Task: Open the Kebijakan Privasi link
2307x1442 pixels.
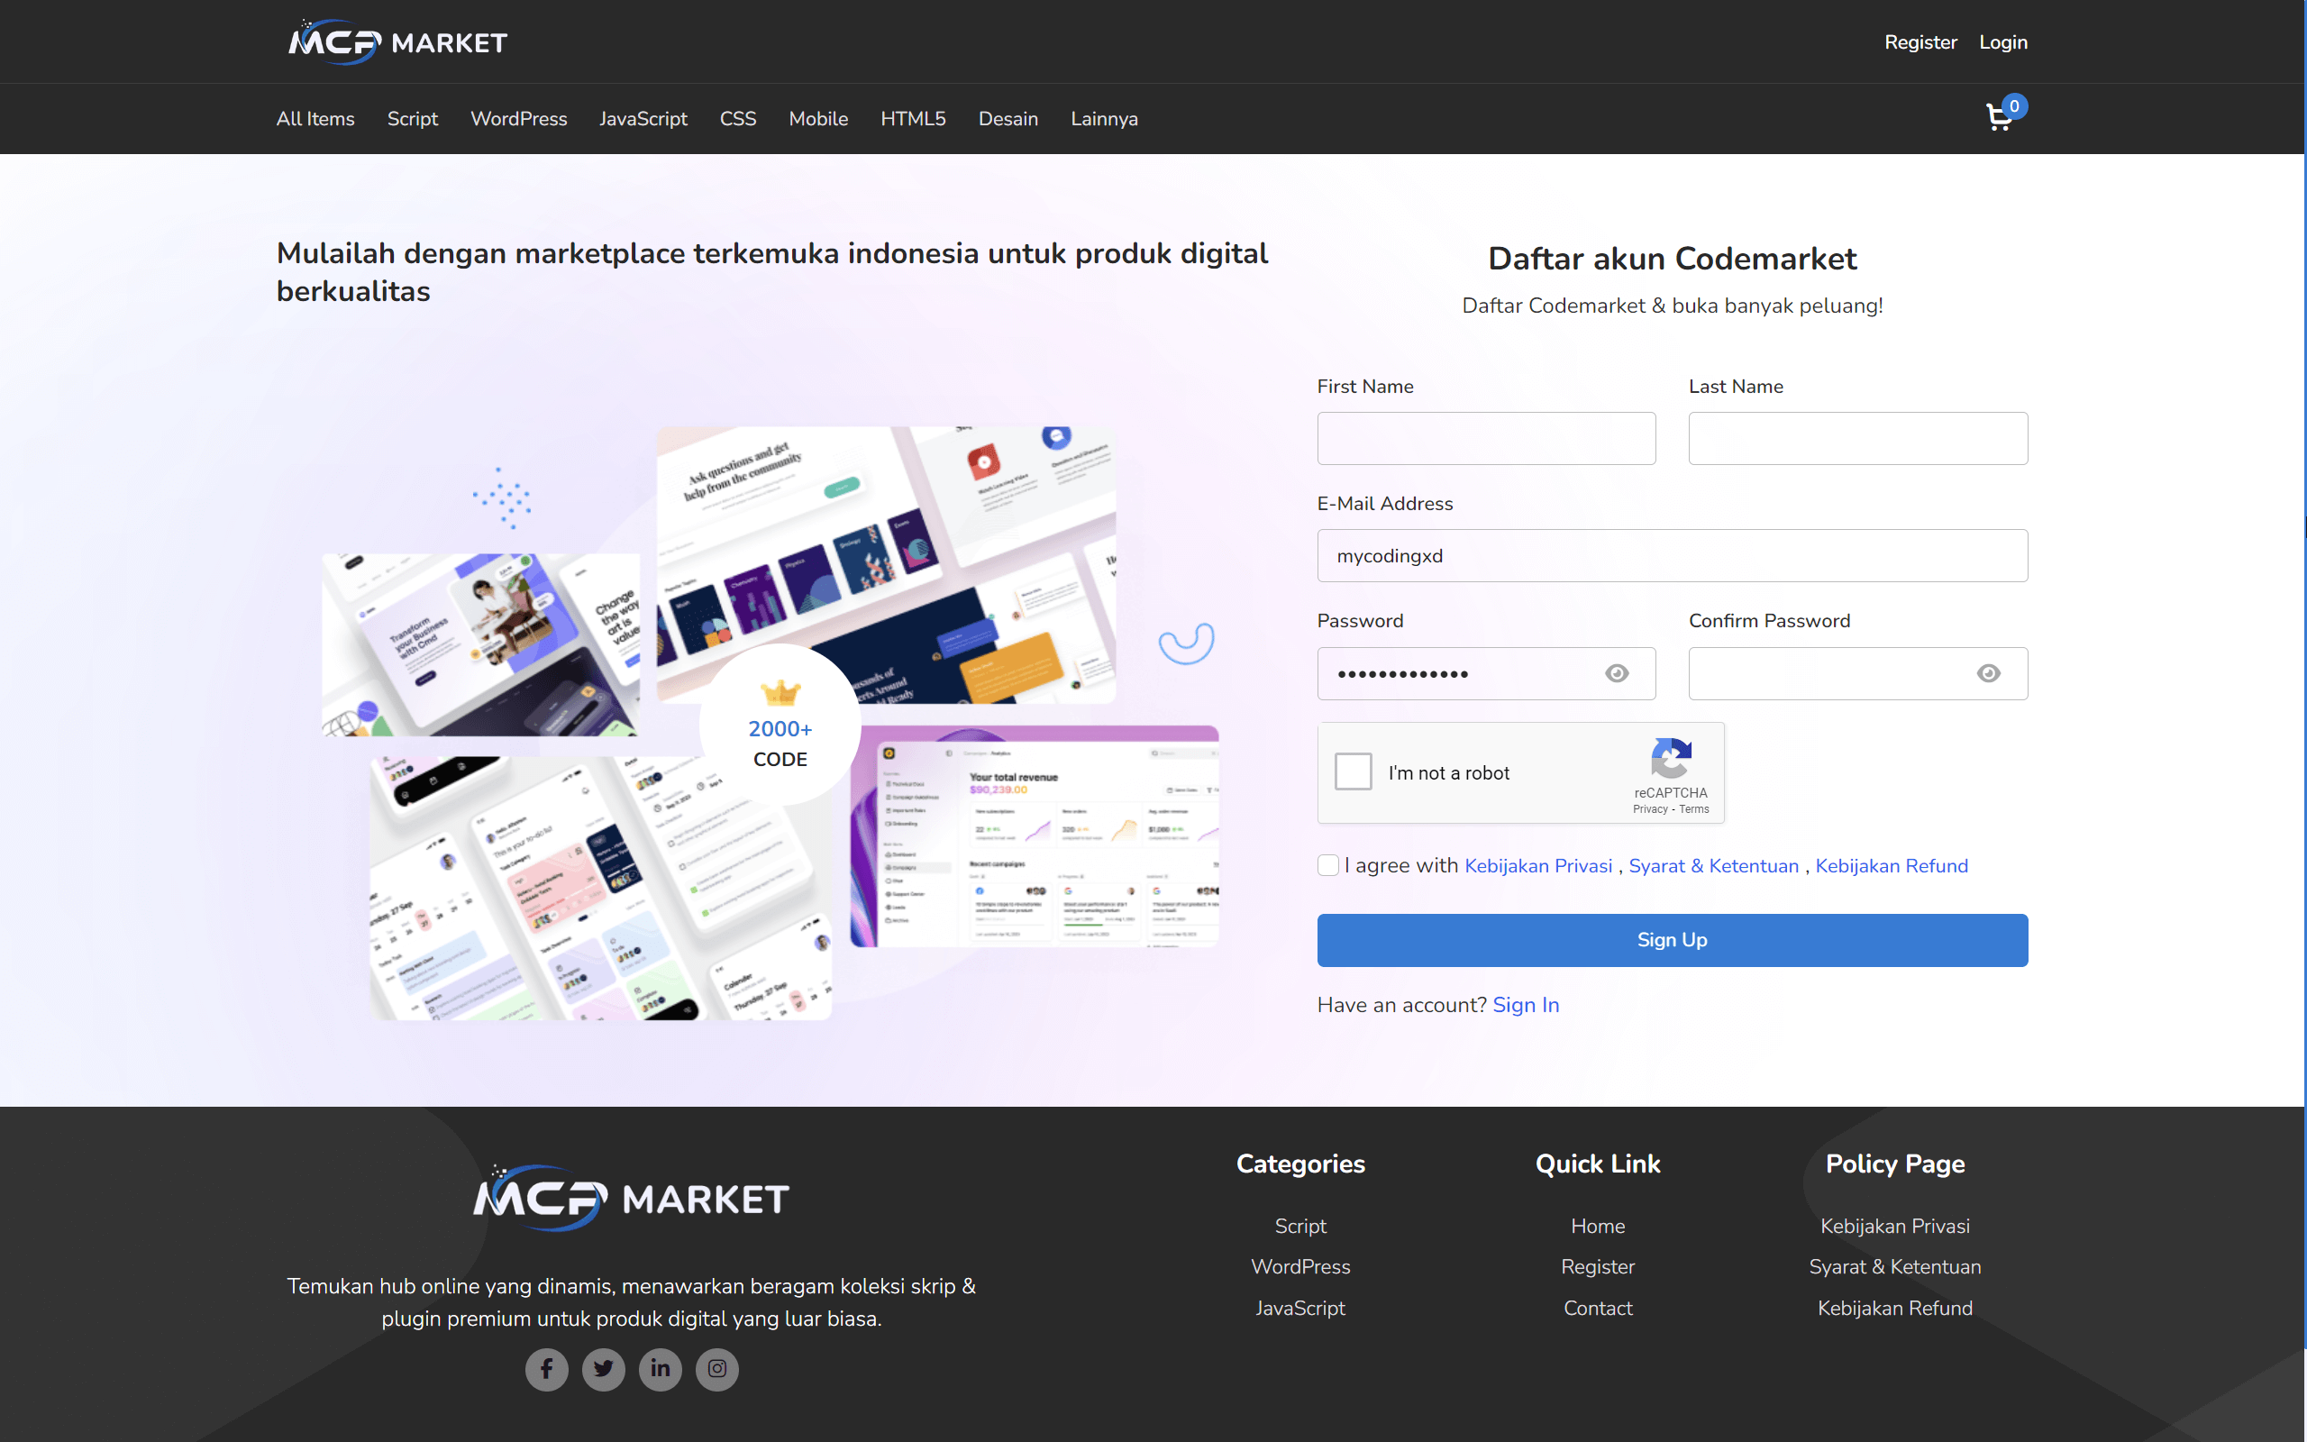Action: point(1537,865)
